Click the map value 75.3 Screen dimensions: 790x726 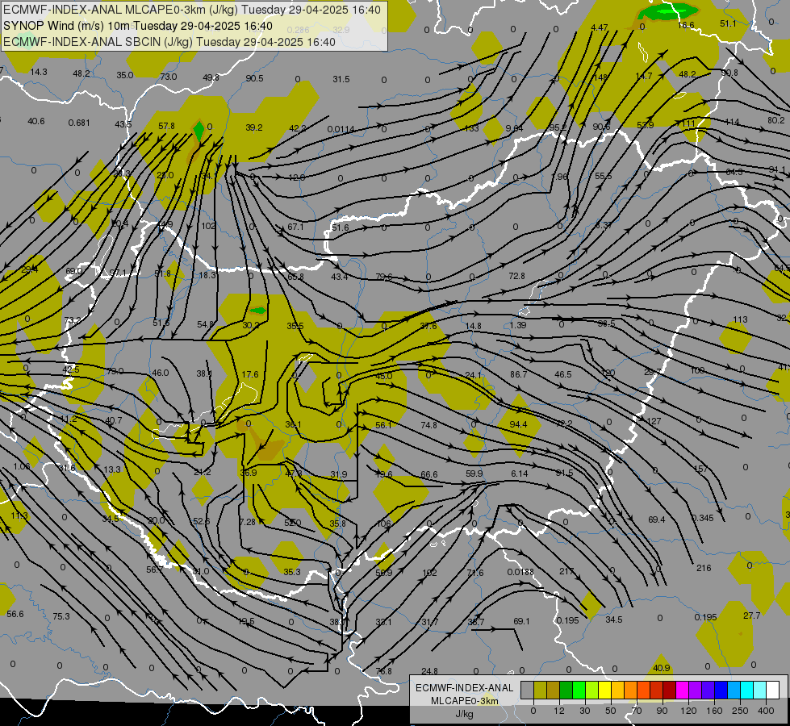click(x=61, y=616)
